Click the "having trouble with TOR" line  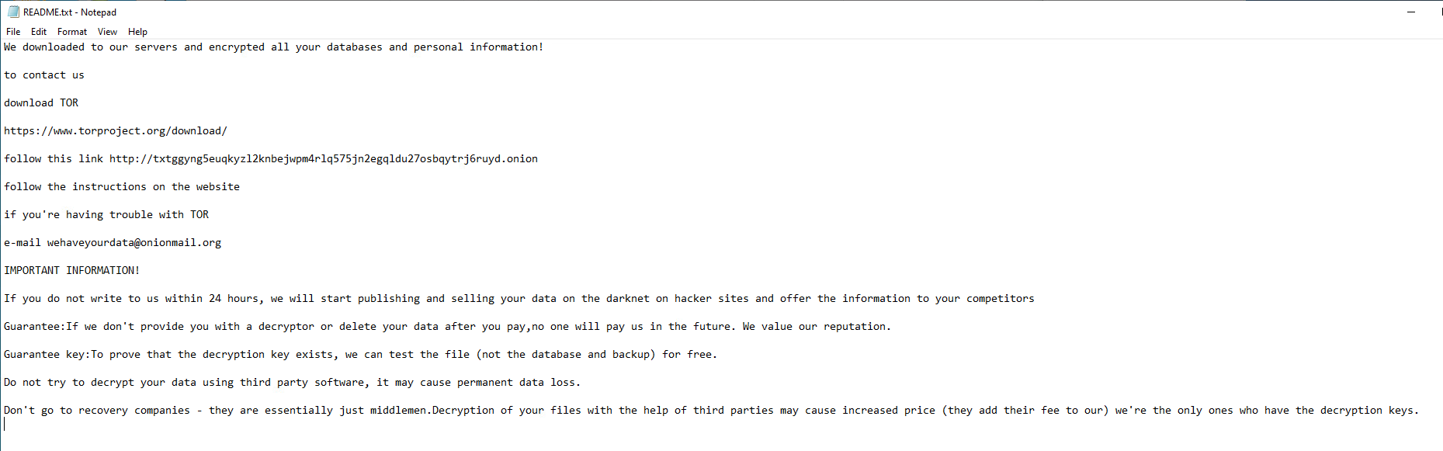tap(106, 215)
